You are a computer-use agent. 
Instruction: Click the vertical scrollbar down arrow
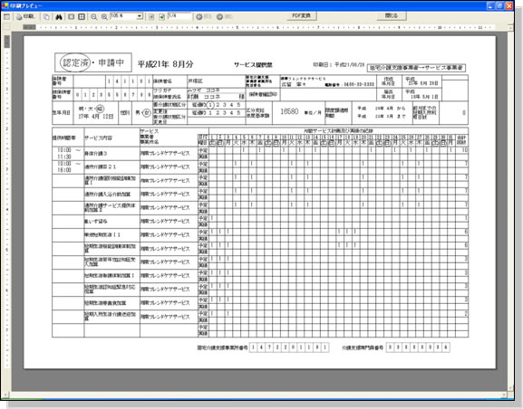(510, 388)
